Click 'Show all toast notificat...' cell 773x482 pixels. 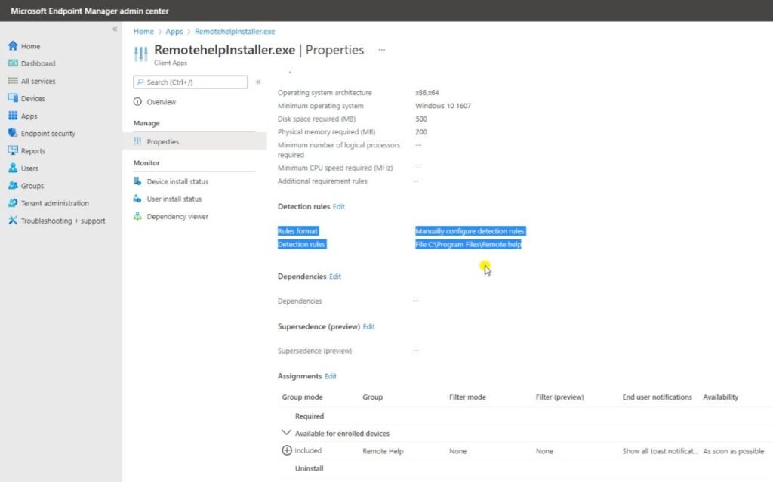pos(660,451)
